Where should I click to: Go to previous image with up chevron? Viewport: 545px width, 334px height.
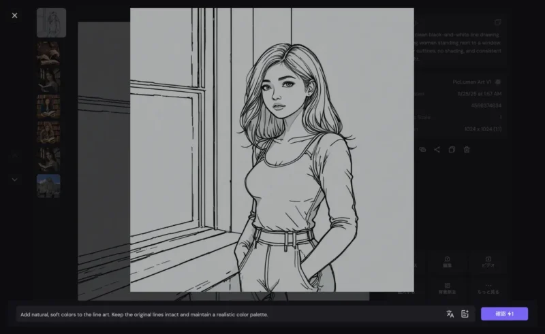point(15,155)
